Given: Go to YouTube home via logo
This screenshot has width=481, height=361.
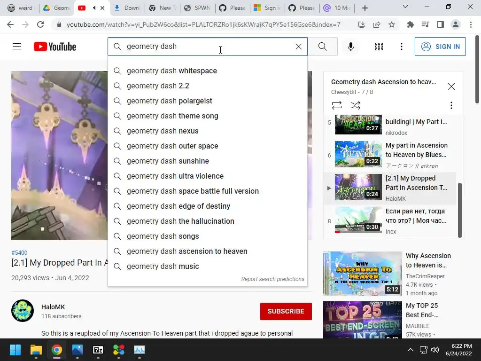Looking at the screenshot, I should pyautogui.click(x=55, y=47).
